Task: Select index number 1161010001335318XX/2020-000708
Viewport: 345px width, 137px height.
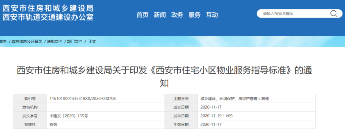Action: [x=83, y=98]
